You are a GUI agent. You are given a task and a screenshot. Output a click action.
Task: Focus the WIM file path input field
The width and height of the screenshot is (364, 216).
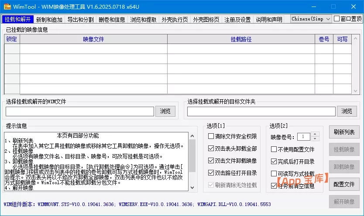[80, 111]
